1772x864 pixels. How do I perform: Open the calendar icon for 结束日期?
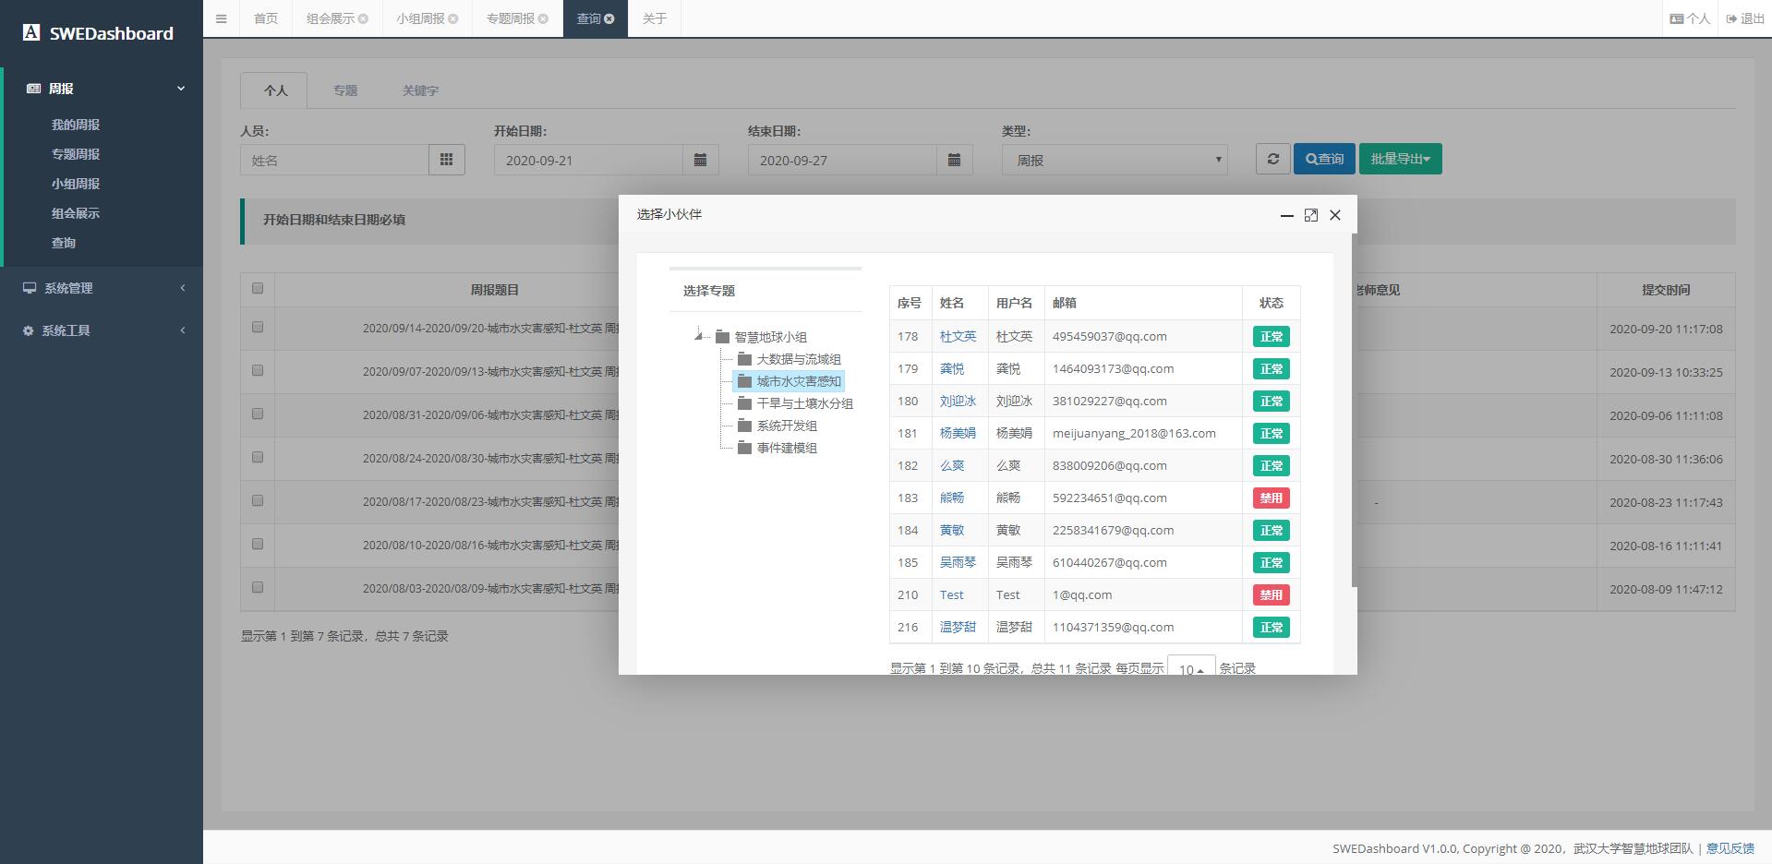click(955, 160)
